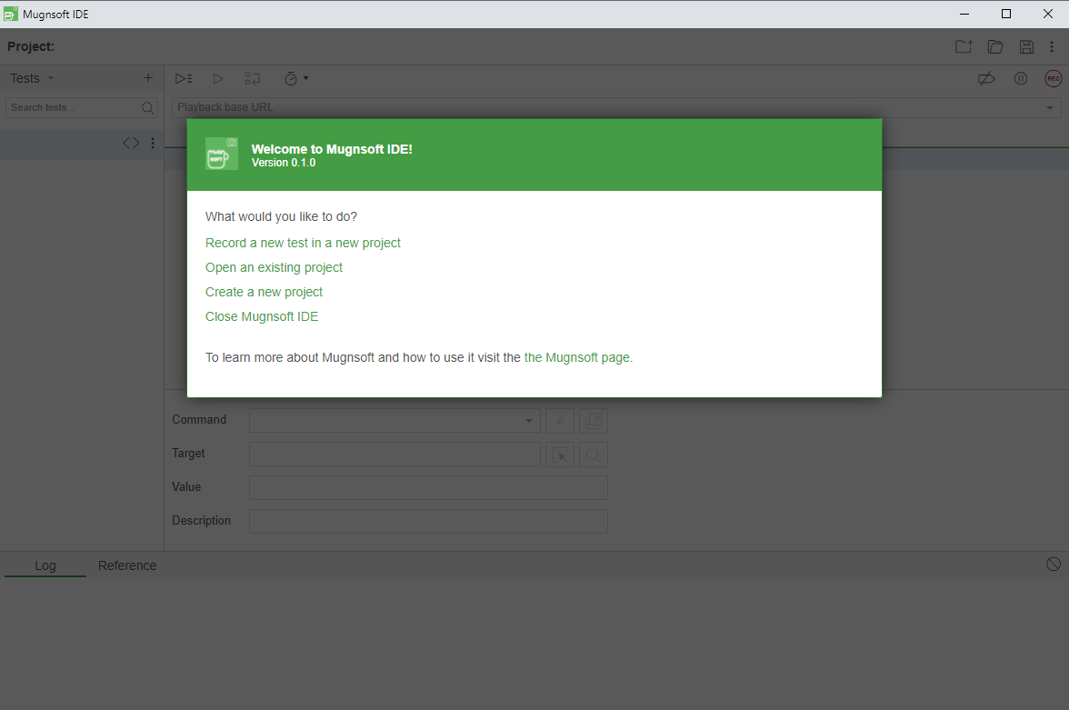Open the test row three-dot menu
1069x710 pixels.
(153, 143)
